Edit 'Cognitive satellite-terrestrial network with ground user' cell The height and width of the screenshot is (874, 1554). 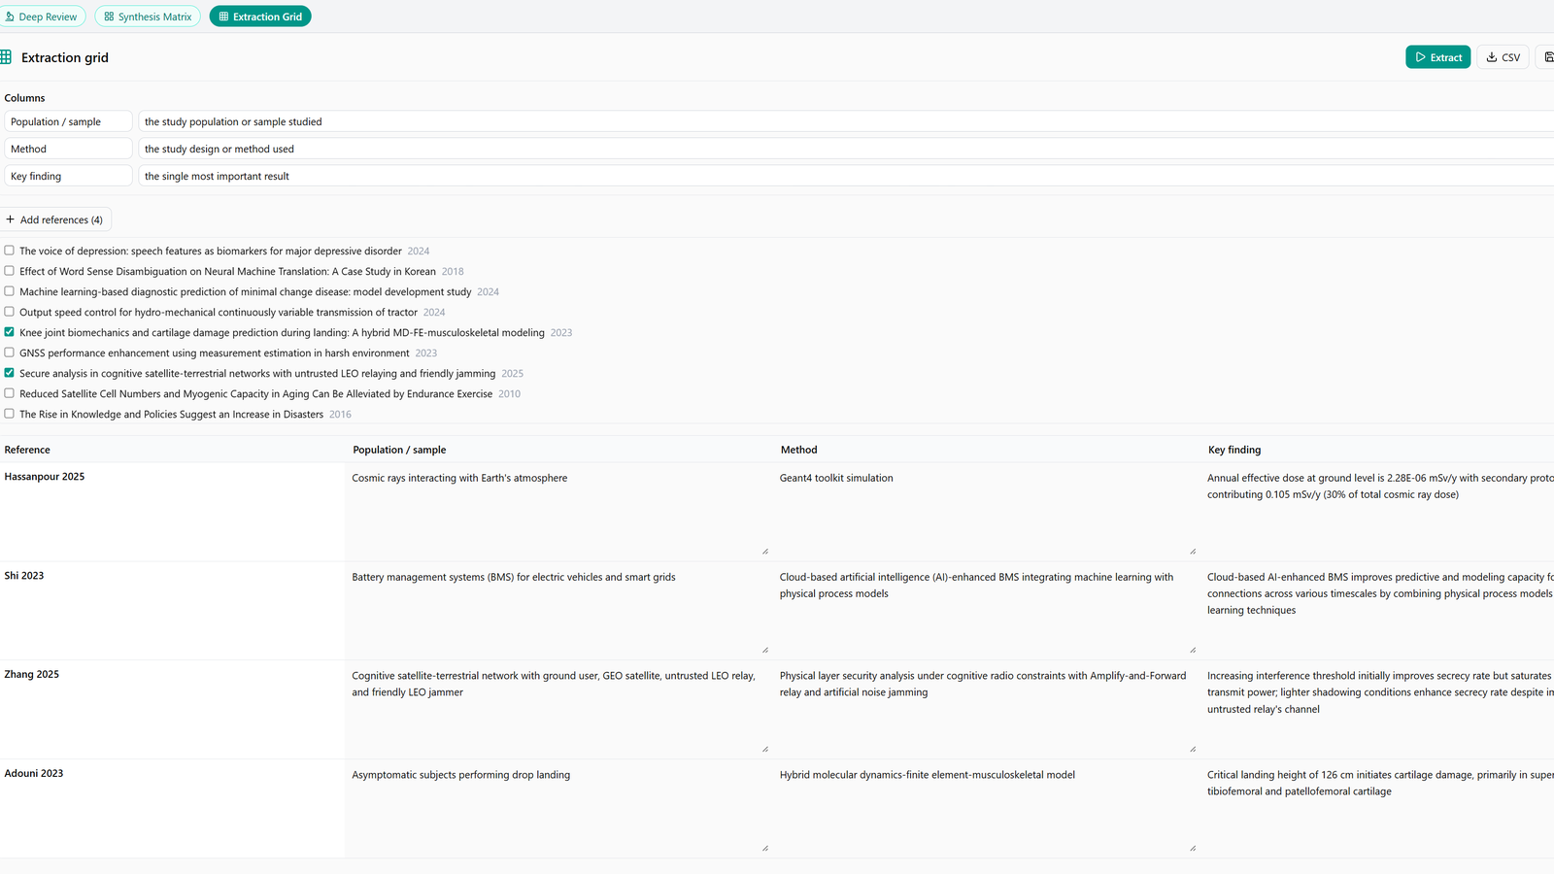pyautogui.click(x=557, y=710)
